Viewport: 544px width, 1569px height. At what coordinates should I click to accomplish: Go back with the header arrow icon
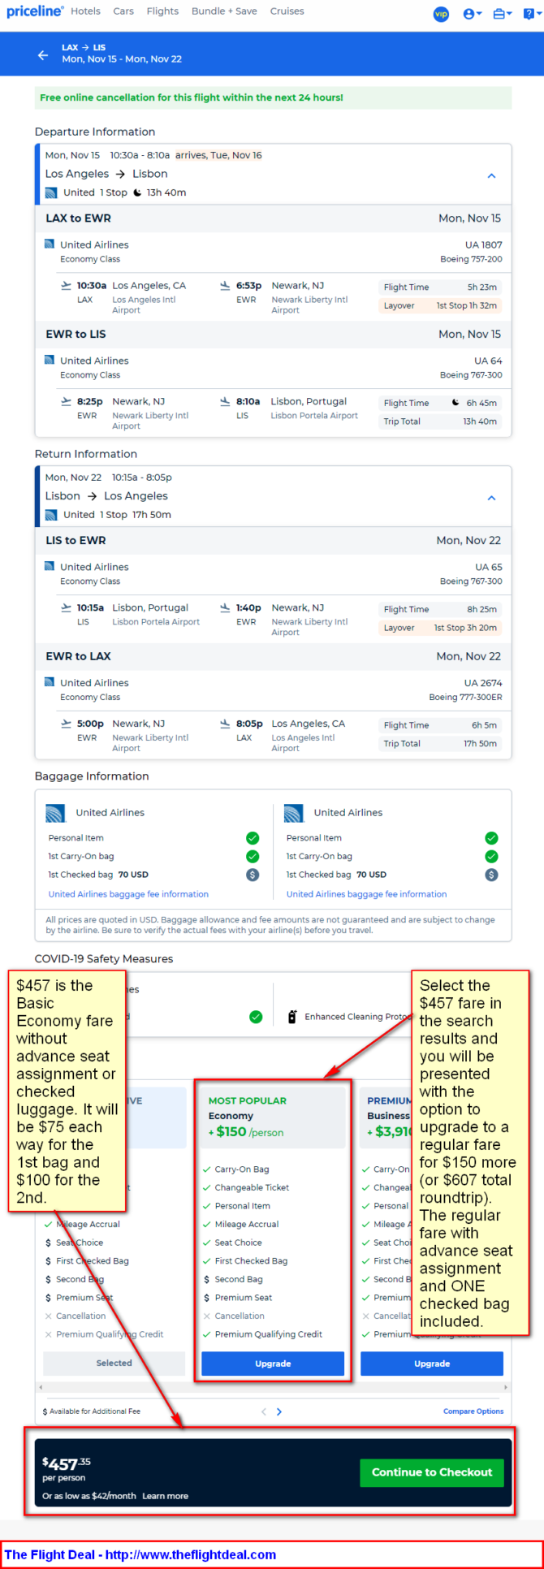[x=43, y=55]
